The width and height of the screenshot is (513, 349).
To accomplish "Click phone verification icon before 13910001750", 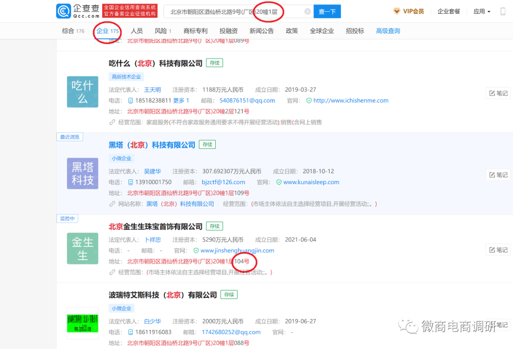I will point(130,181).
